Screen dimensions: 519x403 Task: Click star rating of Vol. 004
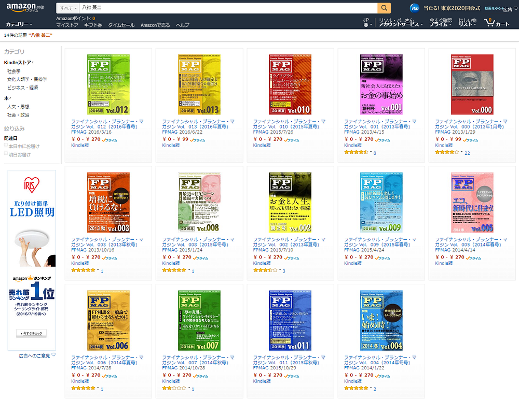click(x=356, y=388)
